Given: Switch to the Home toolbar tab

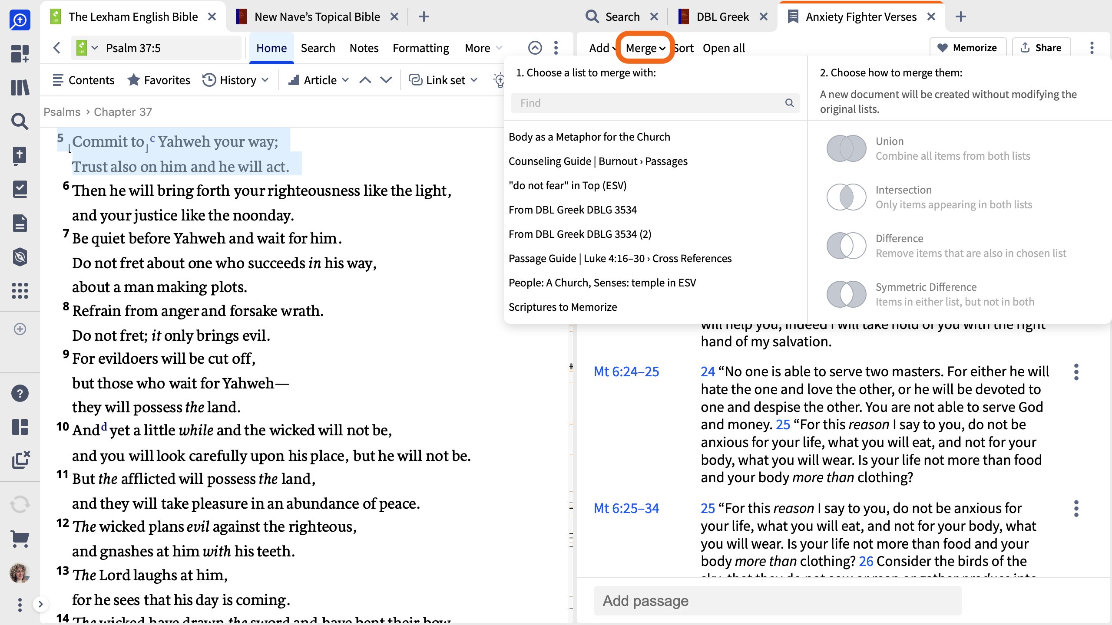Looking at the screenshot, I should 271,48.
